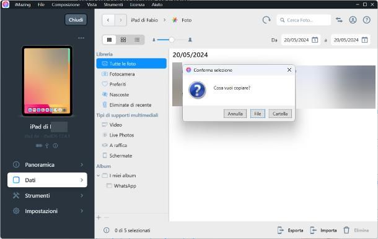This screenshot has width=378, height=239.
Task: Click the end date field
Action: point(346,40)
